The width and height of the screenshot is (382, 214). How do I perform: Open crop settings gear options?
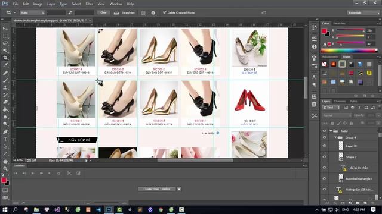[153, 13]
